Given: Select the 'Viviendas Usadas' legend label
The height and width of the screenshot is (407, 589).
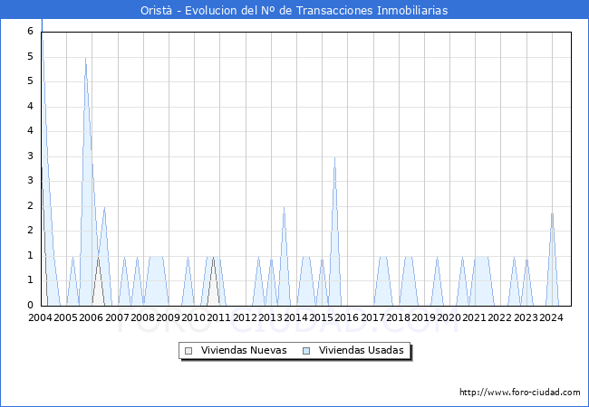Looking at the screenshot, I should tap(361, 350).
